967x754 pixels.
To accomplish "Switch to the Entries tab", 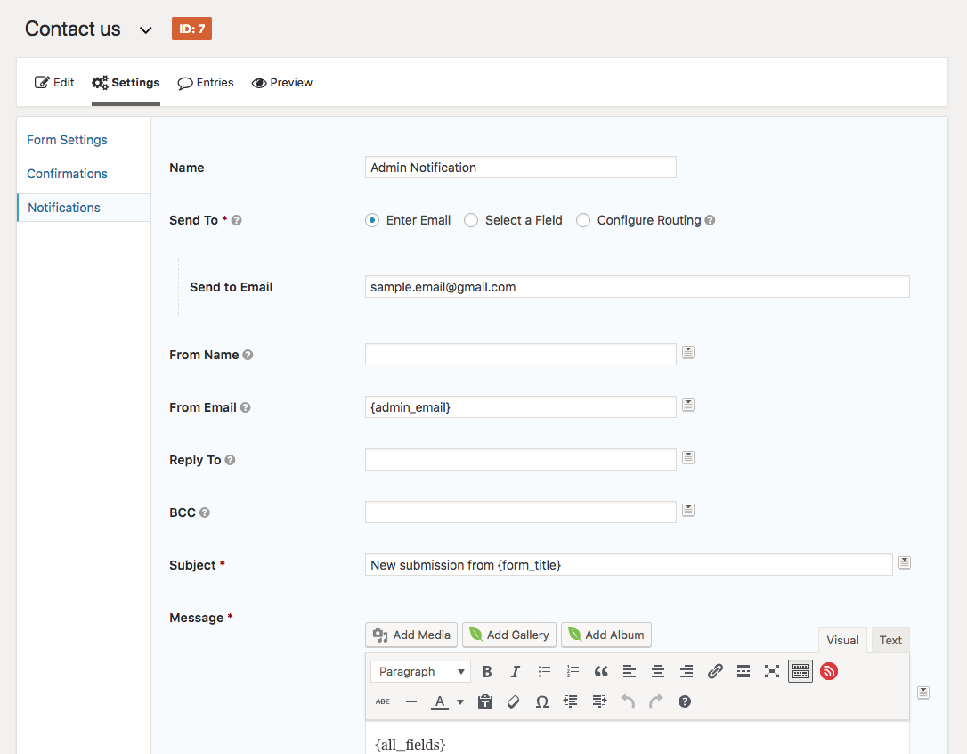I will click(x=206, y=83).
